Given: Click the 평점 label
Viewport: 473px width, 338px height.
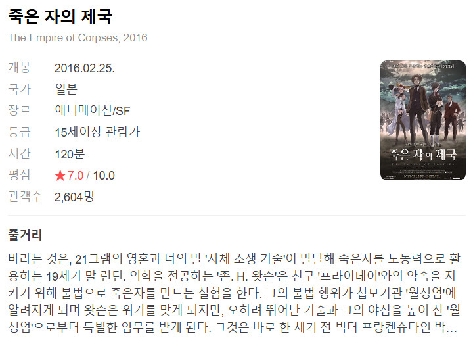Looking at the screenshot, I should (x=19, y=174).
